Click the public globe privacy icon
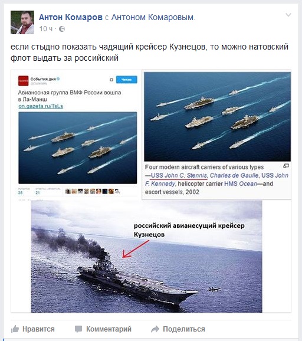 62,29
